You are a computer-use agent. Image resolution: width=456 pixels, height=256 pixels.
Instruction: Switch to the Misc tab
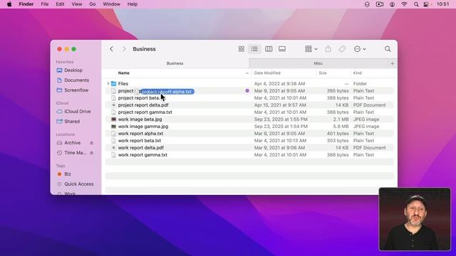pos(318,63)
